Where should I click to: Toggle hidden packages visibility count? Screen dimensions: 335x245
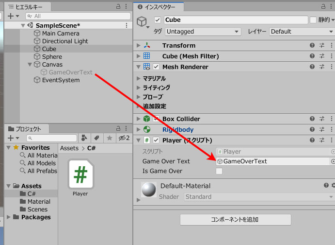[x=124, y=138]
